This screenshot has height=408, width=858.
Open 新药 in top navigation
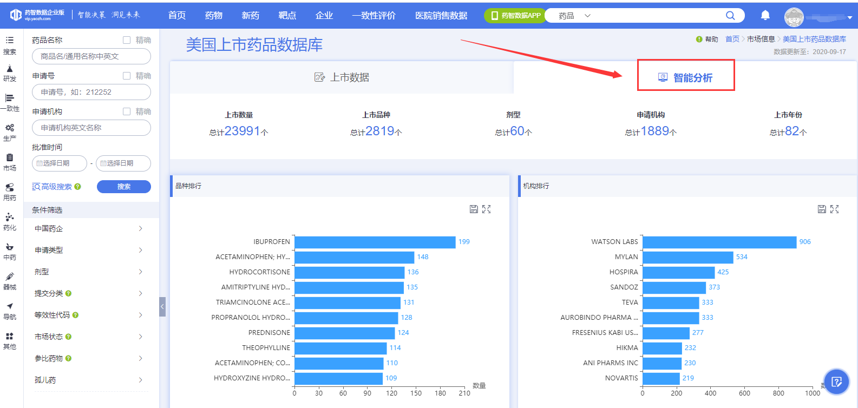tap(251, 15)
